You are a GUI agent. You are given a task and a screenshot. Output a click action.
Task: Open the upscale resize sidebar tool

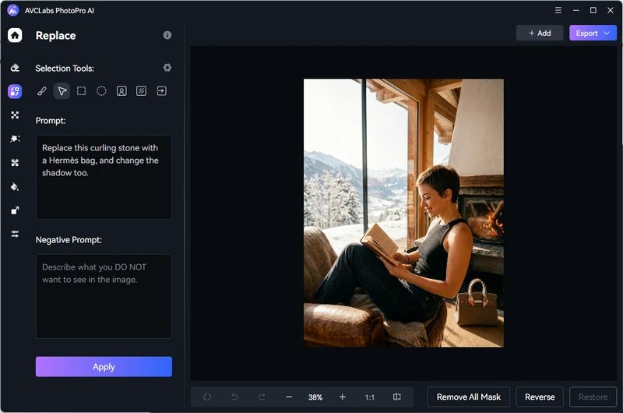point(15,210)
